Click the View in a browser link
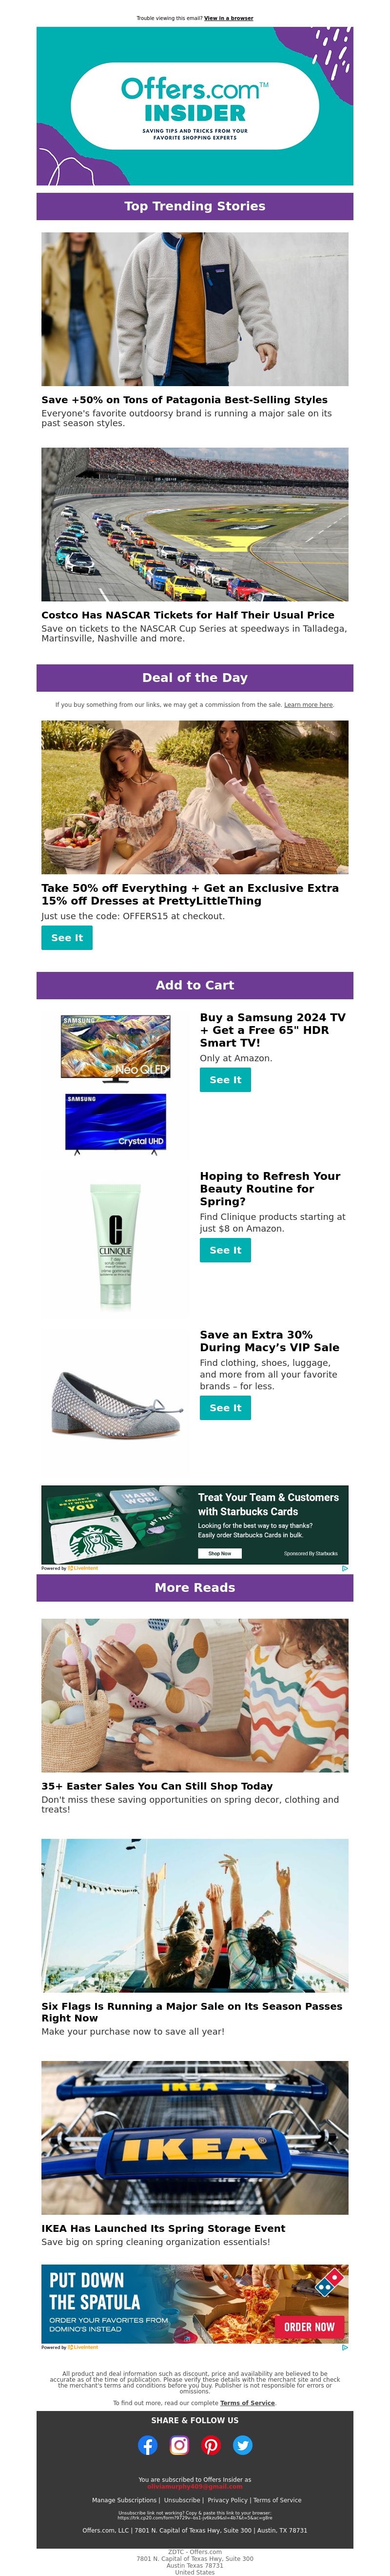Viewport: 390px width, 2576px height. coord(229,18)
